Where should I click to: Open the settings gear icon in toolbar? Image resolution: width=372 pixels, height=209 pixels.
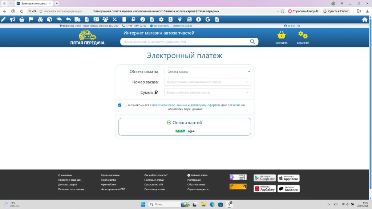(x=161, y=20)
